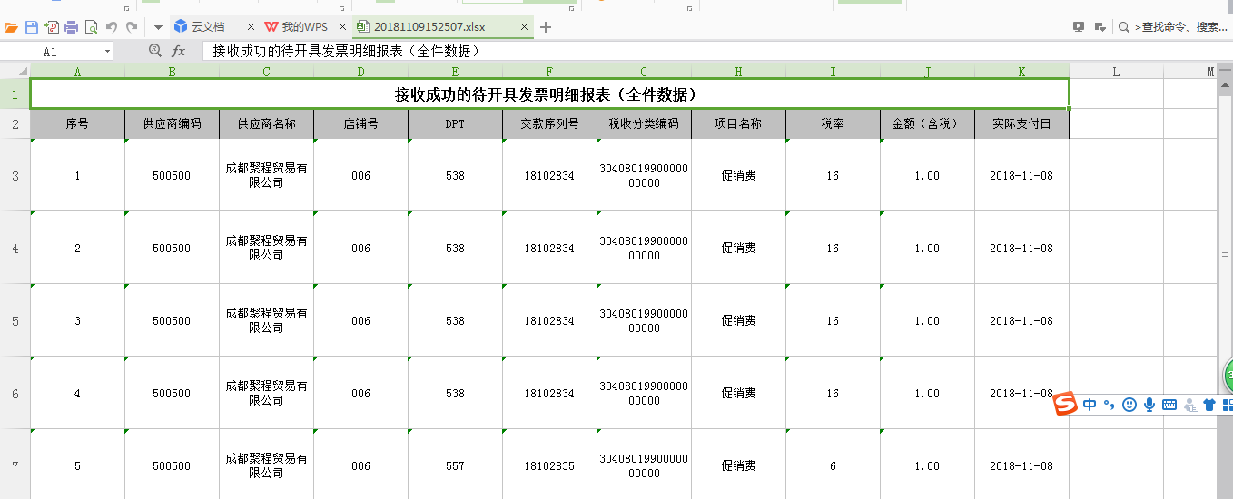The height and width of the screenshot is (499, 1233).
Task: Redo the last action
Action: pyautogui.click(x=133, y=27)
